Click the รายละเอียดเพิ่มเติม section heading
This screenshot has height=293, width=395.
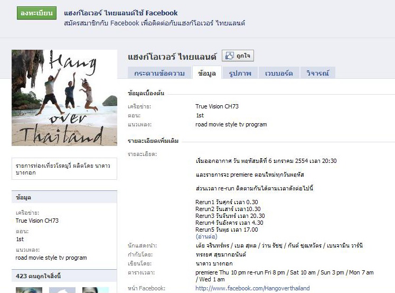click(153, 141)
